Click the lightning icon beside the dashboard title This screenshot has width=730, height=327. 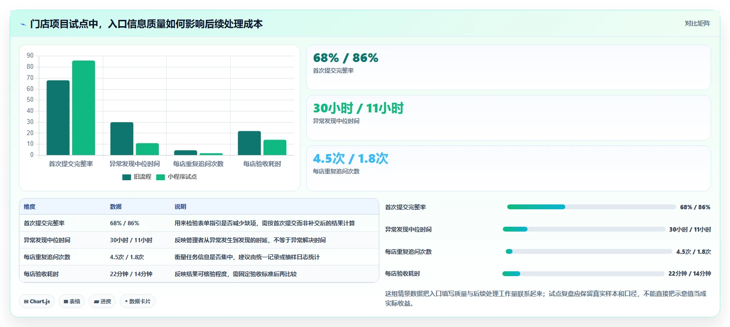coord(23,24)
